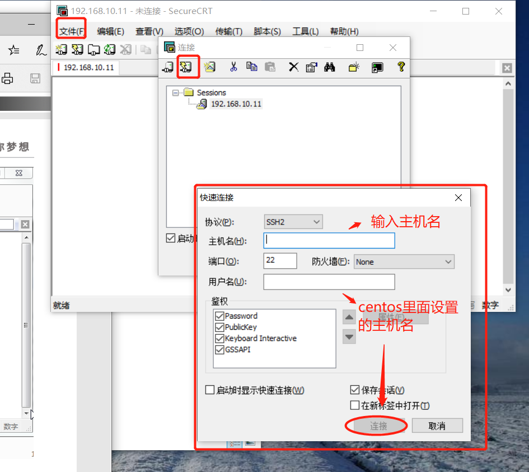Image resolution: width=529 pixels, height=472 pixels.
Task: Click the Paste icon in the Connect dialog
Action: point(270,67)
